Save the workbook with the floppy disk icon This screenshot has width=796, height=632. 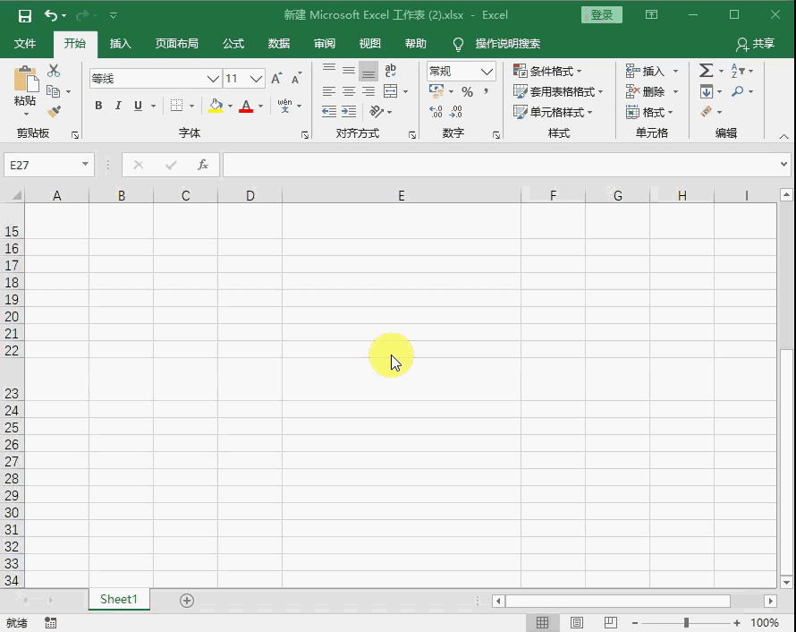(24, 16)
